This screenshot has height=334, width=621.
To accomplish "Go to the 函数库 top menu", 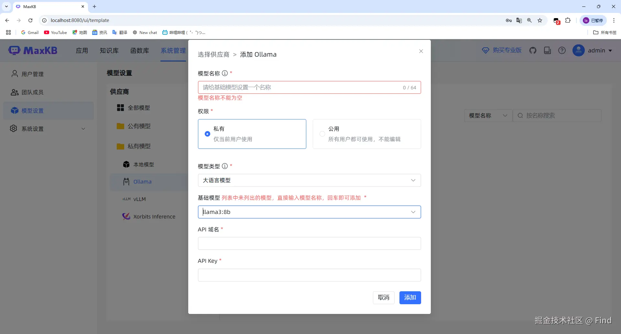I will (140, 50).
